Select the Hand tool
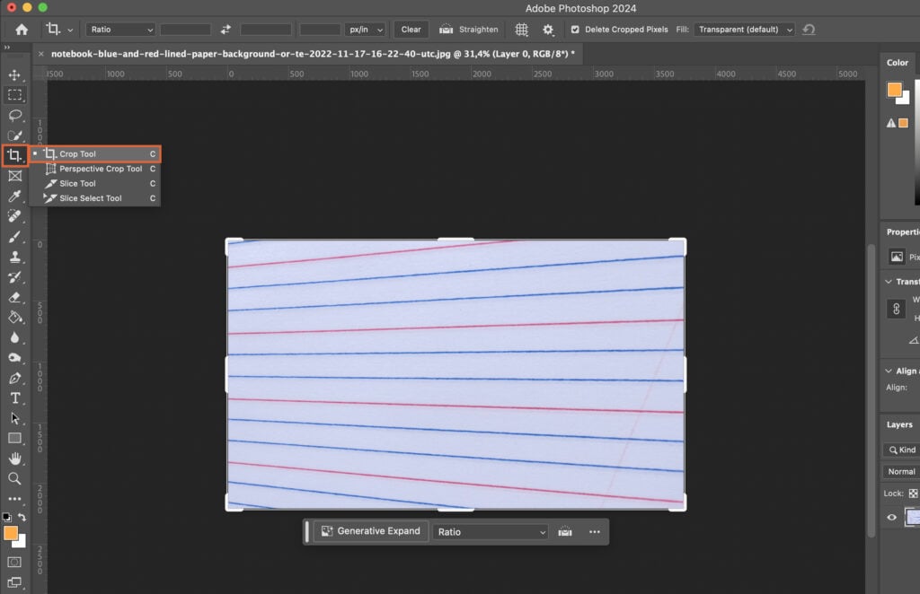The image size is (920, 594). 14,459
